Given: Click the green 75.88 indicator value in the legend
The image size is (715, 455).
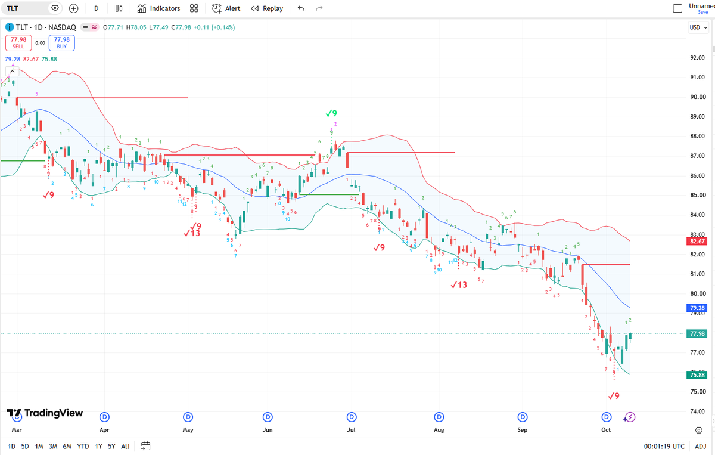Looking at the screenshot, I should [x=50, y=60].
